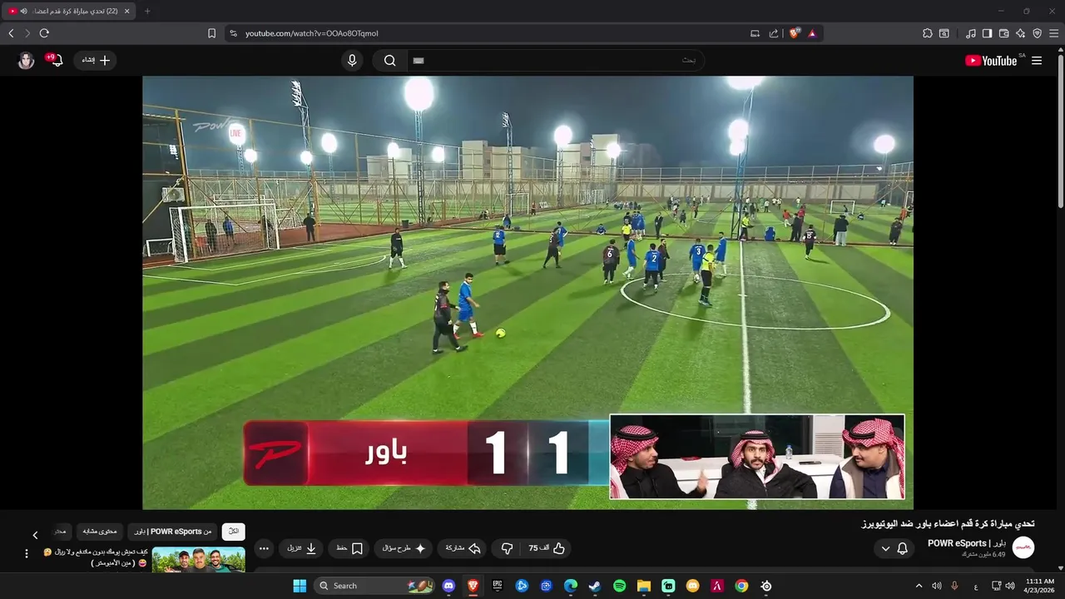Select the 'الكل' filter chip
This screenshot has height=599, width=1065.
click(x=234, y=532)
